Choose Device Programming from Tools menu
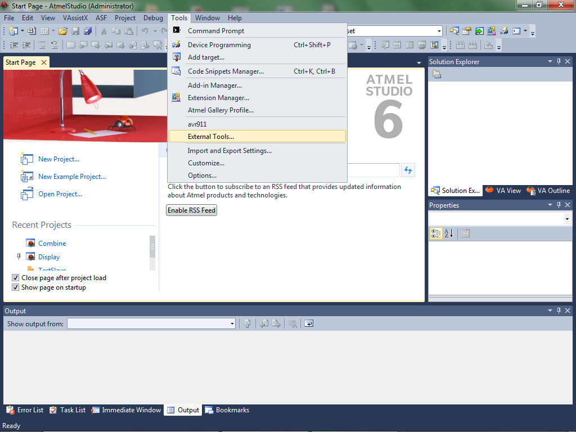The width and height of the screenshot is (576, 432). coord(257,45)
